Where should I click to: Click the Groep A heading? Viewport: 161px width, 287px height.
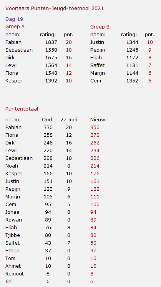point(15,27)
